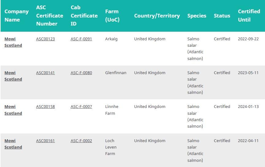
Task: Open Cab certificate ASC-F-0080 link
Action: click(x=81, y=73)
